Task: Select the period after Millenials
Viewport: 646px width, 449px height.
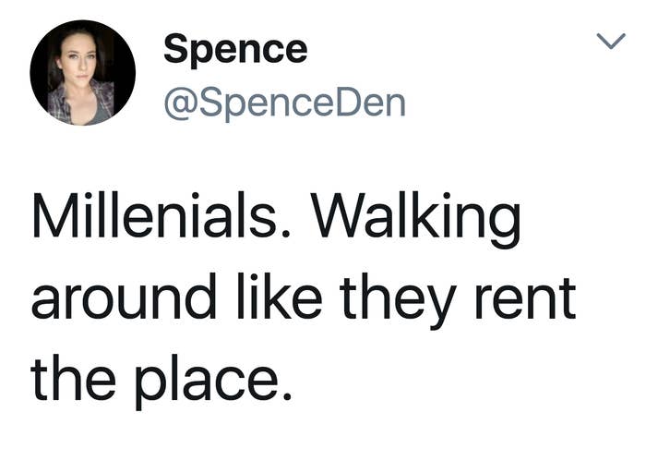Action: point(286,234)
